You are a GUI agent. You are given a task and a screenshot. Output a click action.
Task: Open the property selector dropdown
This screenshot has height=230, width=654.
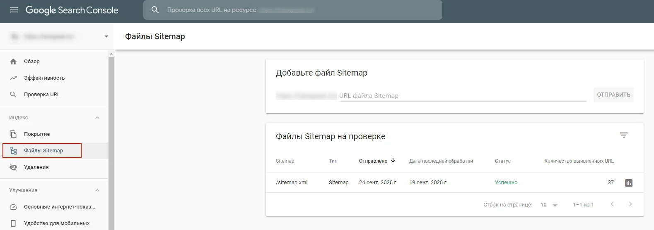106,36
